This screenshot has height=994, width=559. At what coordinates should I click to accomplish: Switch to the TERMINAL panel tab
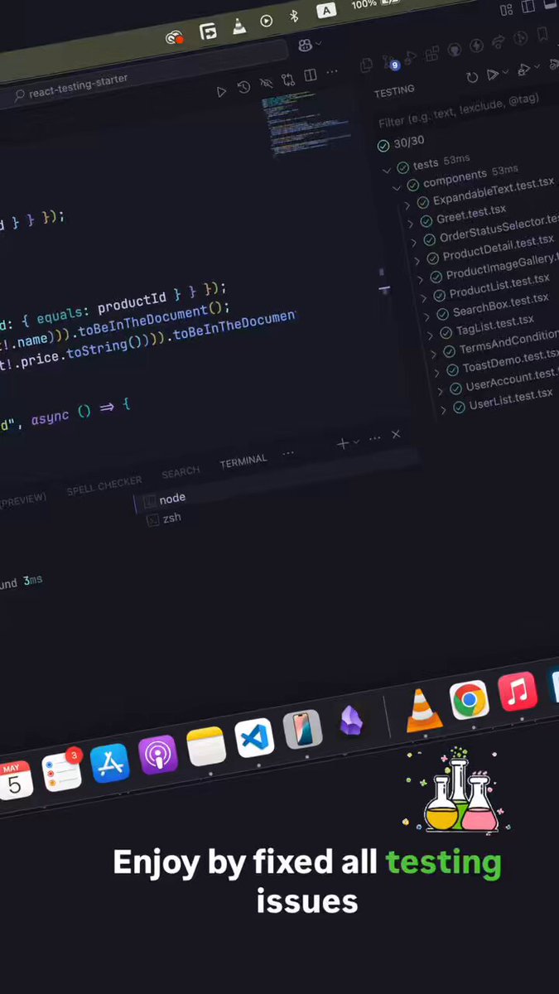click(x=243, y=462)
